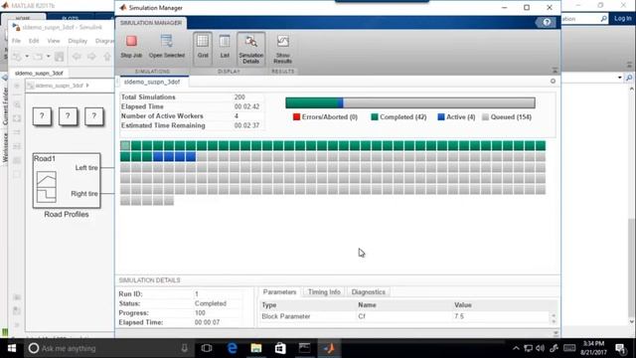636x358 pixels.
Task: Toggle Simulation Details panel button
Action: 250,49
